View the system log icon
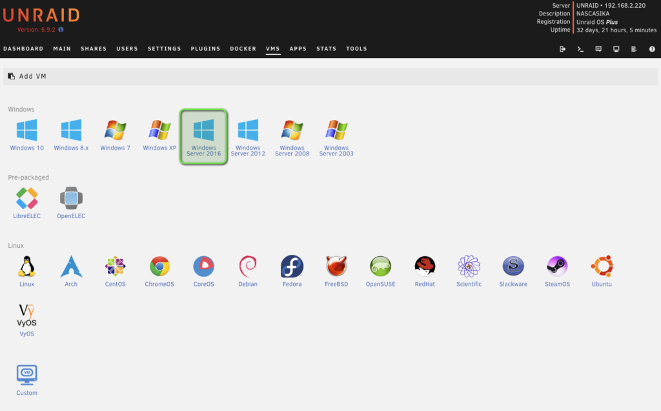The image size is (661, 411). point(633,48)
